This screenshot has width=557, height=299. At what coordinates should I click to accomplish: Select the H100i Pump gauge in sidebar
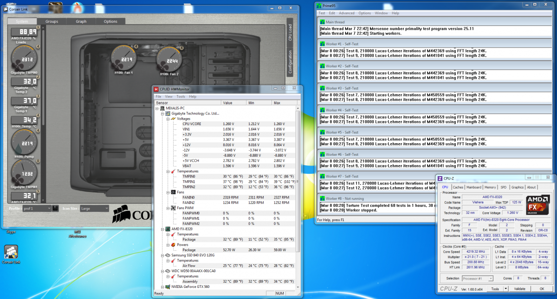coord(25,142)
